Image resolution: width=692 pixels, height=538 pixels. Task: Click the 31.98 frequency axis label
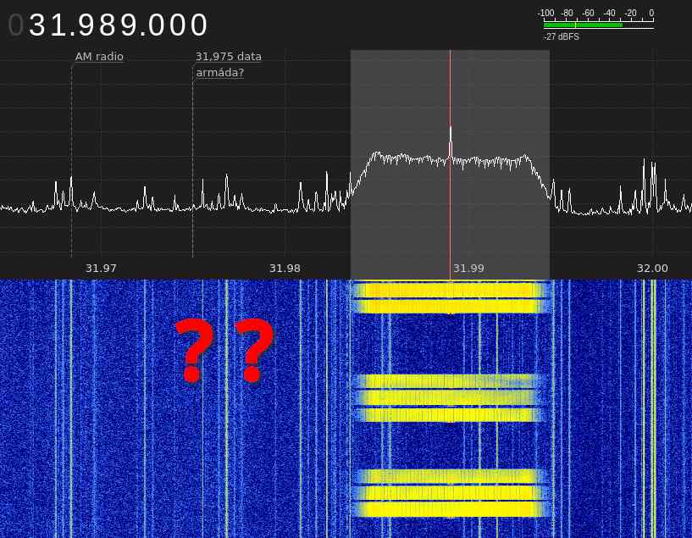click(x=285, y=269)
